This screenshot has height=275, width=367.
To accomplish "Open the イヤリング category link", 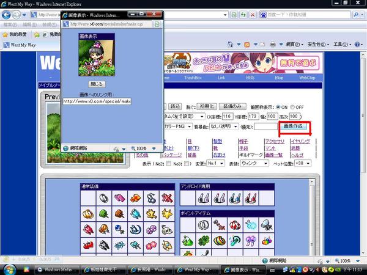I will pos(300,141).
